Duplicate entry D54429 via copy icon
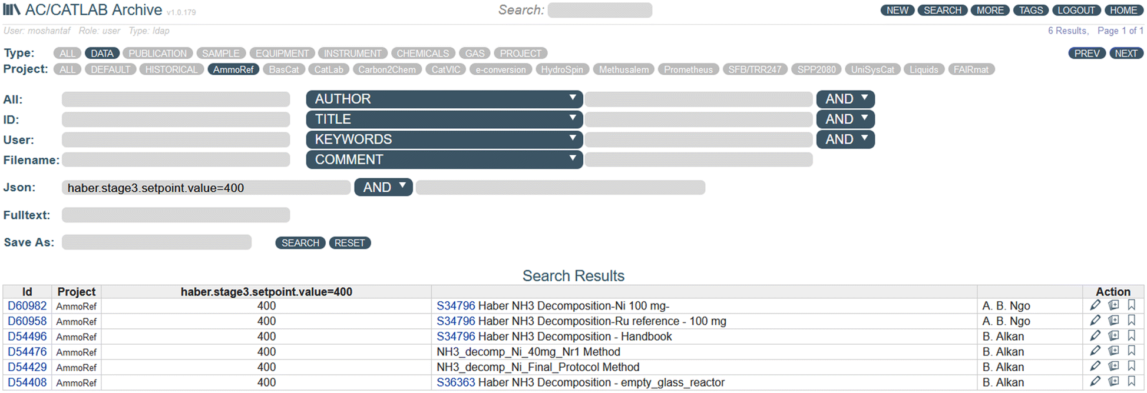The width and height of the screenshot is (1147, 393). click(x=1113, y=366)
